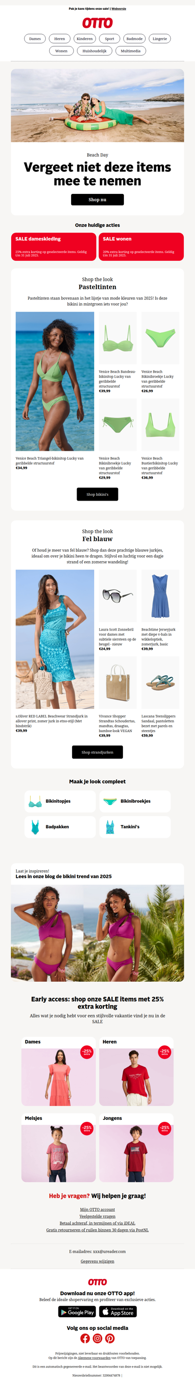Click the OTTO logo at top
Viewport: 195px width, 1388px height.
click(97, 22)
